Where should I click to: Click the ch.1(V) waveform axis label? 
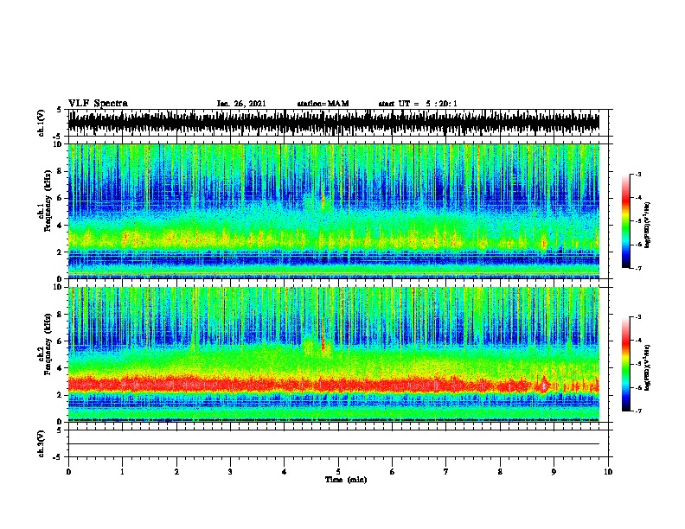coord(41,123)
